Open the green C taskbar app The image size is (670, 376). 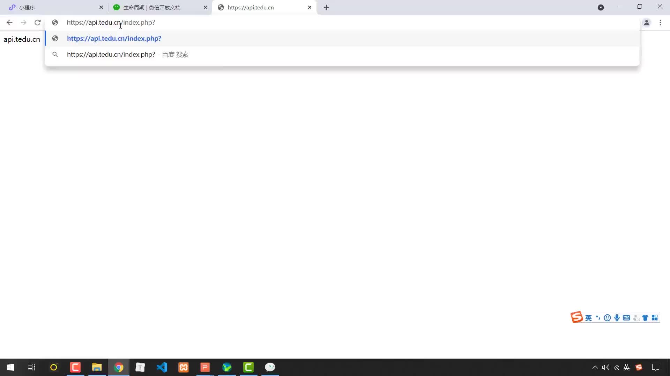248,367
